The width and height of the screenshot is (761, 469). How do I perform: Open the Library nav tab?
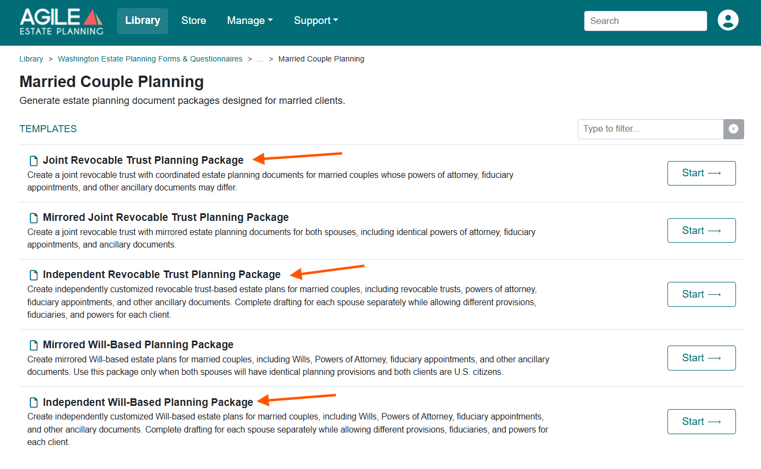tap(143, 21)
